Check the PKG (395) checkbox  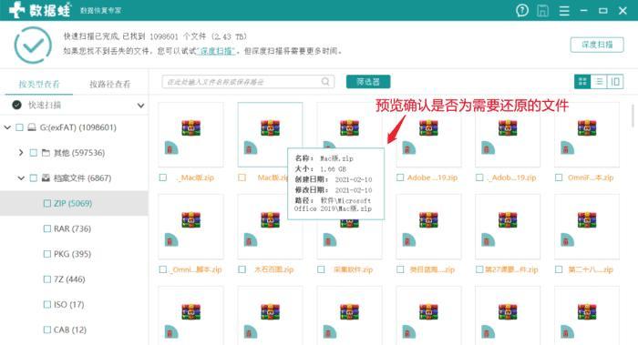pos(47,254)
